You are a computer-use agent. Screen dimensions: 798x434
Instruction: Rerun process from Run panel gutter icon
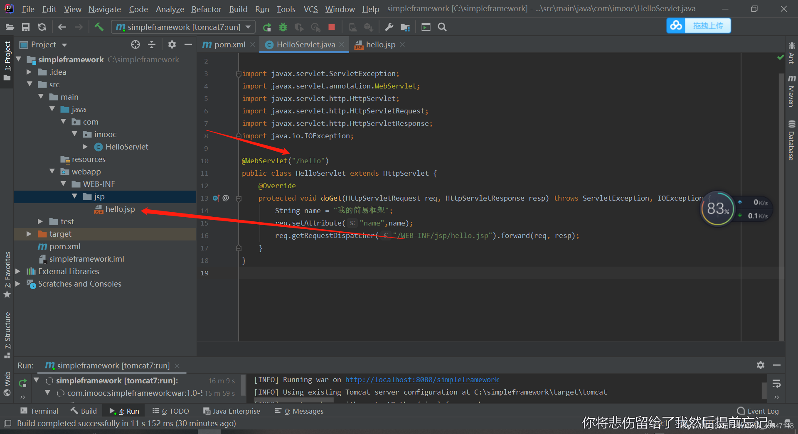coord(22,383)
